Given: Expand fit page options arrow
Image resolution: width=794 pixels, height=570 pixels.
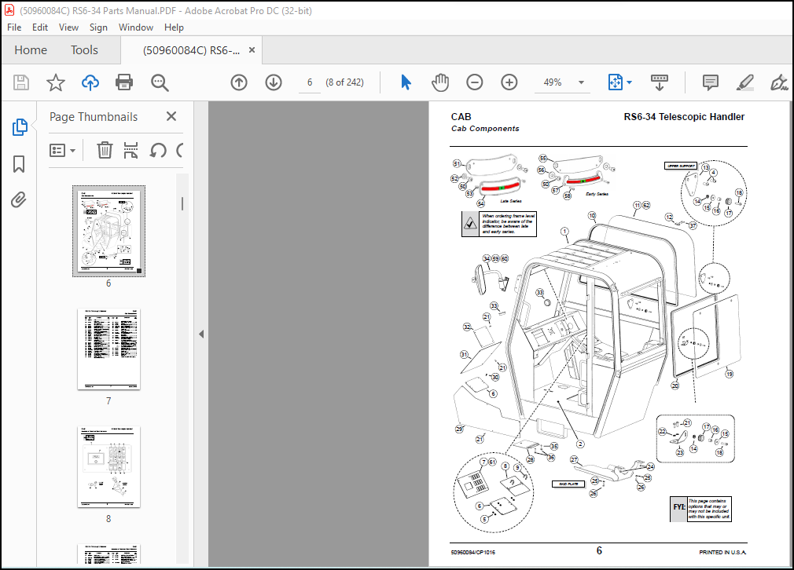Looking at the screenshot, I should coord(629,82).
